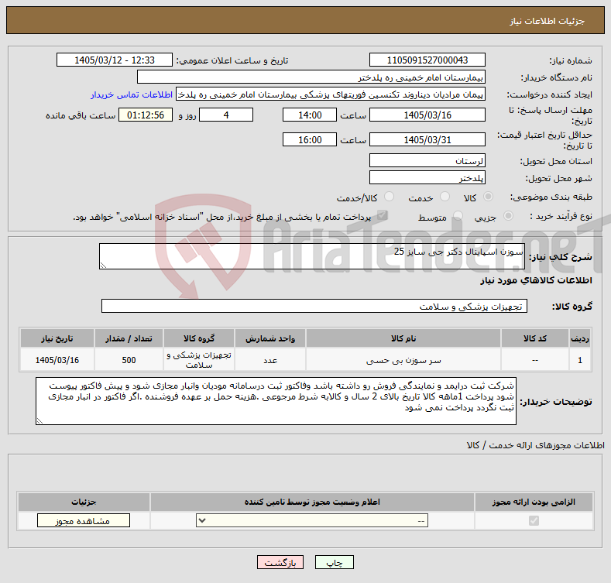Click the بازگشت back button
The height and width of the screenshot is (583, 611).
pyautogui.click(x=280, y=563)
